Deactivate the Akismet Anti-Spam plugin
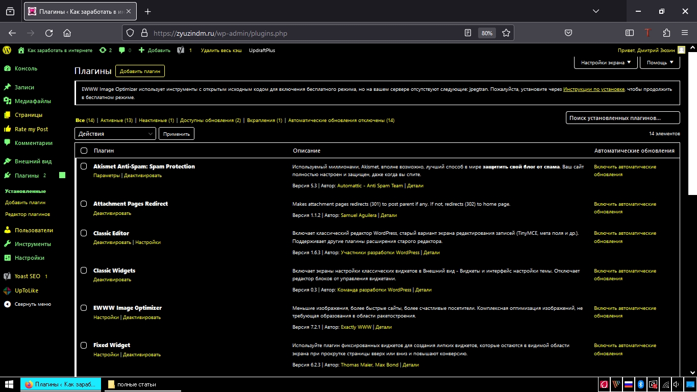 click(143, 176)
